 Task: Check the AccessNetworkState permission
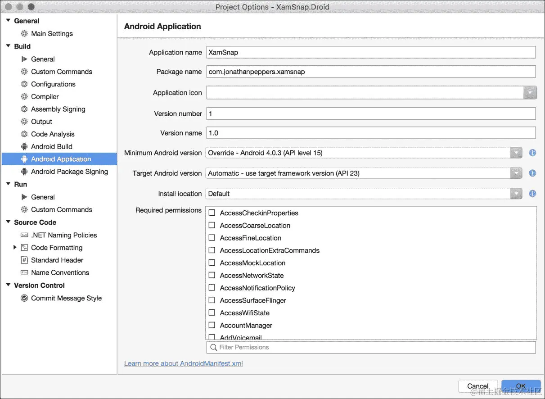click(x=212, y=275)
